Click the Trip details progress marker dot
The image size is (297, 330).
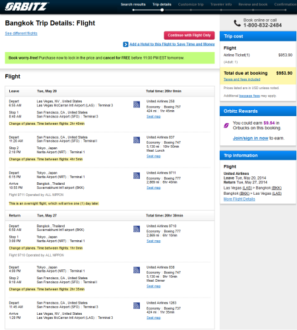click(162, 10)
